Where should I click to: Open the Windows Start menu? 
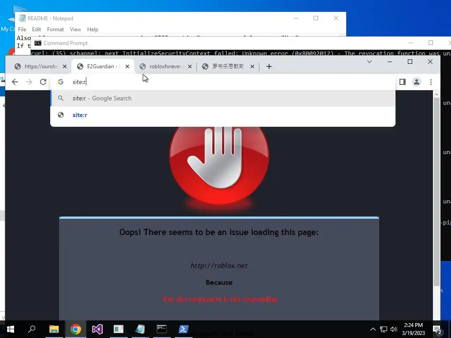(x=11, y=329)
